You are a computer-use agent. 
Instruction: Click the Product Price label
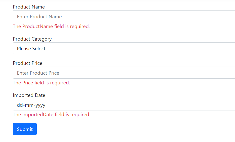pos(28,63)
